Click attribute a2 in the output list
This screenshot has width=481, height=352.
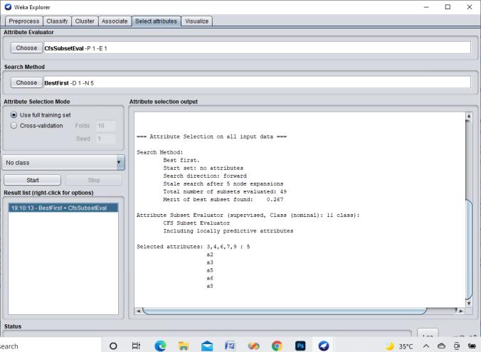pyautogui.click(x=210, y=255)
